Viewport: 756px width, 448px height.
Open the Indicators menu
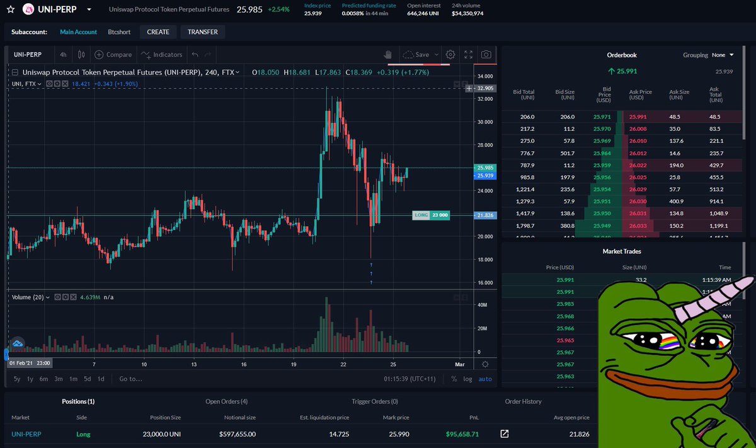point(162,55)
